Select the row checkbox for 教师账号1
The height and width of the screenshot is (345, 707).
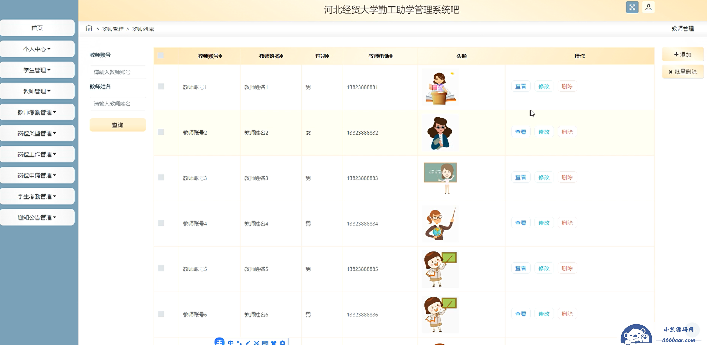pyautogui.click(x=161, y=86)
